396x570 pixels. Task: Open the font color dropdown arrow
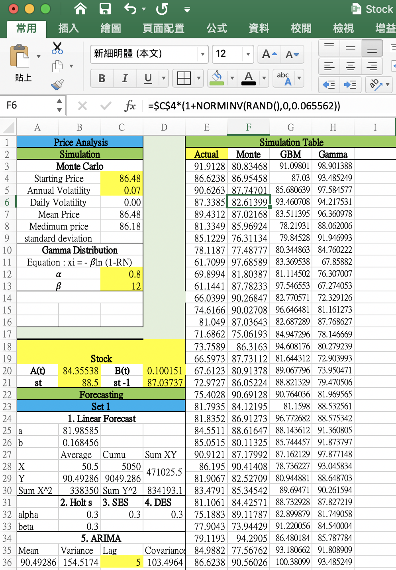(x=264, y=78)
